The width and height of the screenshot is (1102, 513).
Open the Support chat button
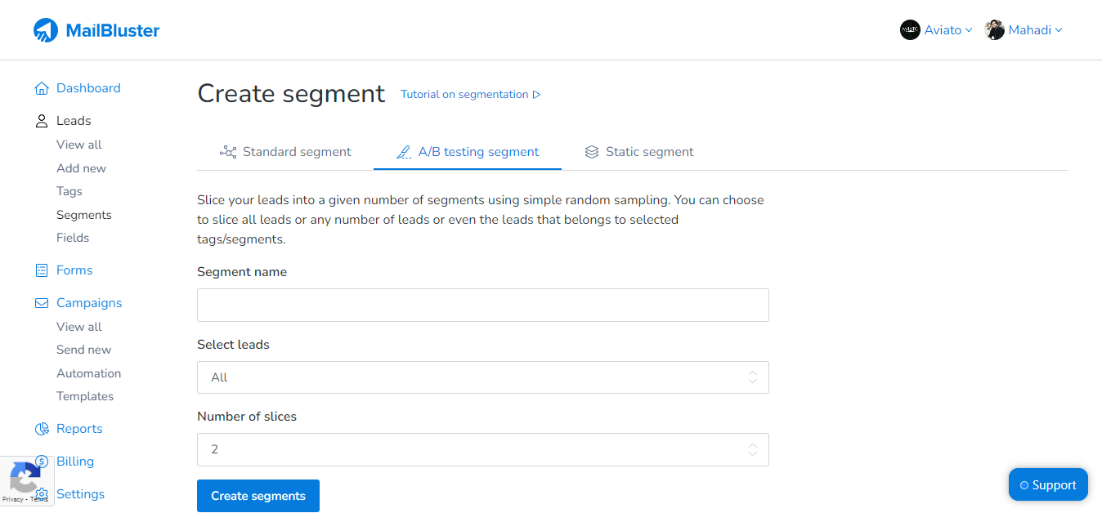pos(1048,484)
